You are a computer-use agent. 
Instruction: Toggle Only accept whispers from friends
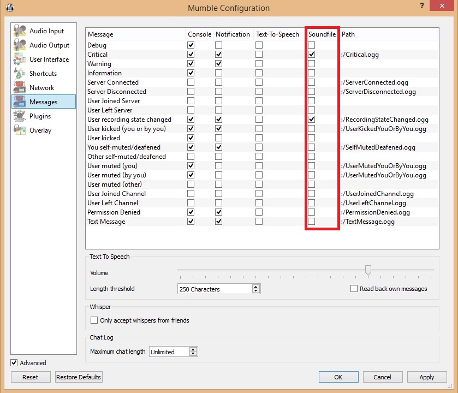(x=94, y=320)
